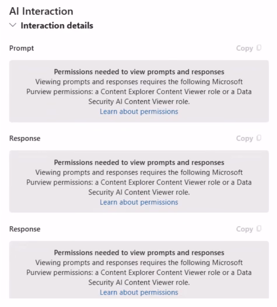Click the Copy label of the first Response

pyautogui.click(x=245, y=138)
